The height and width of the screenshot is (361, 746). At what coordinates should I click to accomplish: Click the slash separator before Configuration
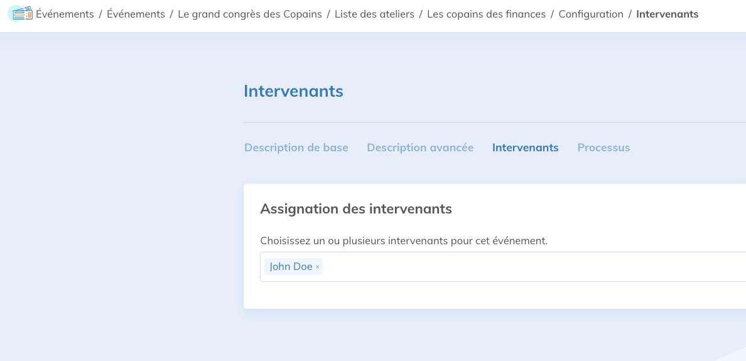(552, 14)
